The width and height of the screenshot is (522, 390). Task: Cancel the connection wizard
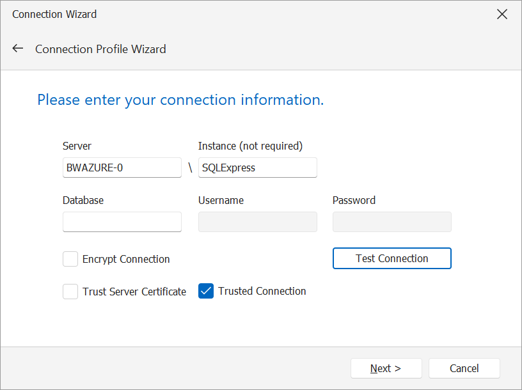(x=464, y=368)
